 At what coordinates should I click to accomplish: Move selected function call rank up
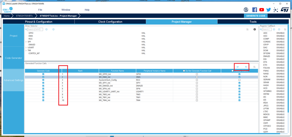(x=238, y=67)
